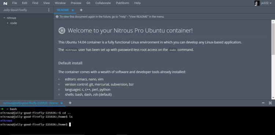The height and width of the screenshot is (135, 275).
Task: Collapse the nitrous folder in file tree
Action: [x=4, y=18]
